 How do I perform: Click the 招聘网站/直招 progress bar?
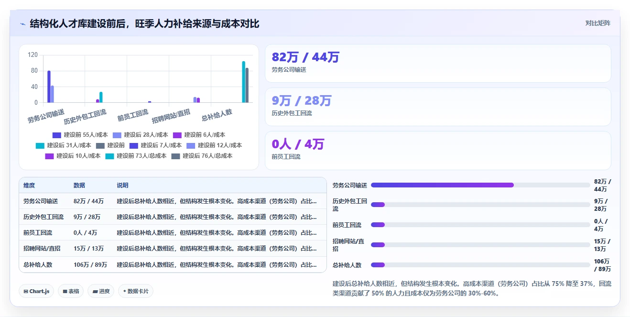coord(480,245)
